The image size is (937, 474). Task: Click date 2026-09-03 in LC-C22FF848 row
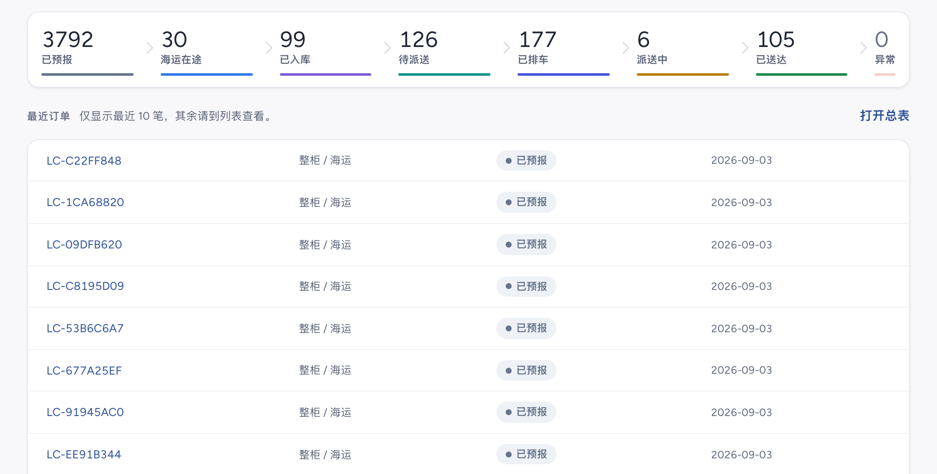(742, 160)
